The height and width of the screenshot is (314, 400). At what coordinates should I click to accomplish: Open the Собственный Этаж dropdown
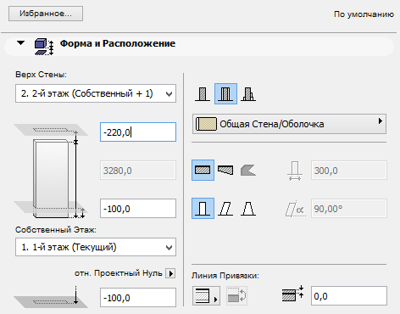coord(96,247)
